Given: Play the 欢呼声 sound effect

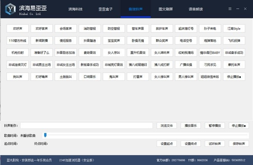Looking at the screenshot, I should (x=18, y=29).
